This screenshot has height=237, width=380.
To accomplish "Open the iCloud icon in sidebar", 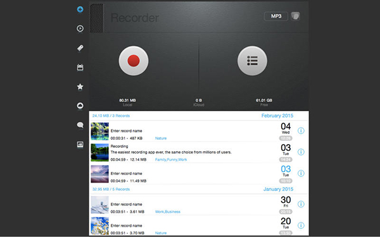I will (80, 106).
